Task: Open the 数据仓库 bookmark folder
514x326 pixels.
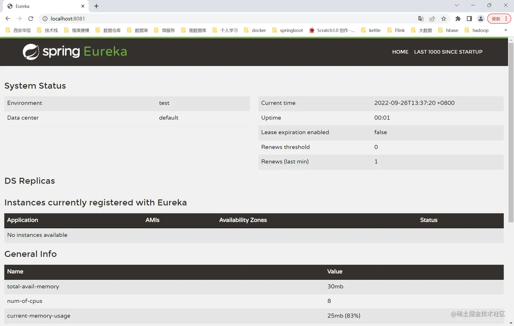Action: pos(108,30)
